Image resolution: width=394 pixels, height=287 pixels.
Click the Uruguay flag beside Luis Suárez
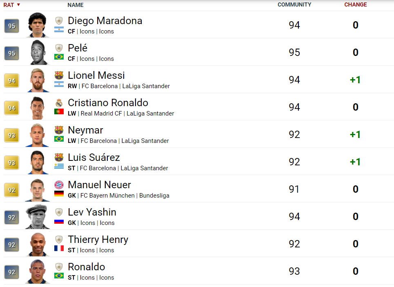click(59, 166)
